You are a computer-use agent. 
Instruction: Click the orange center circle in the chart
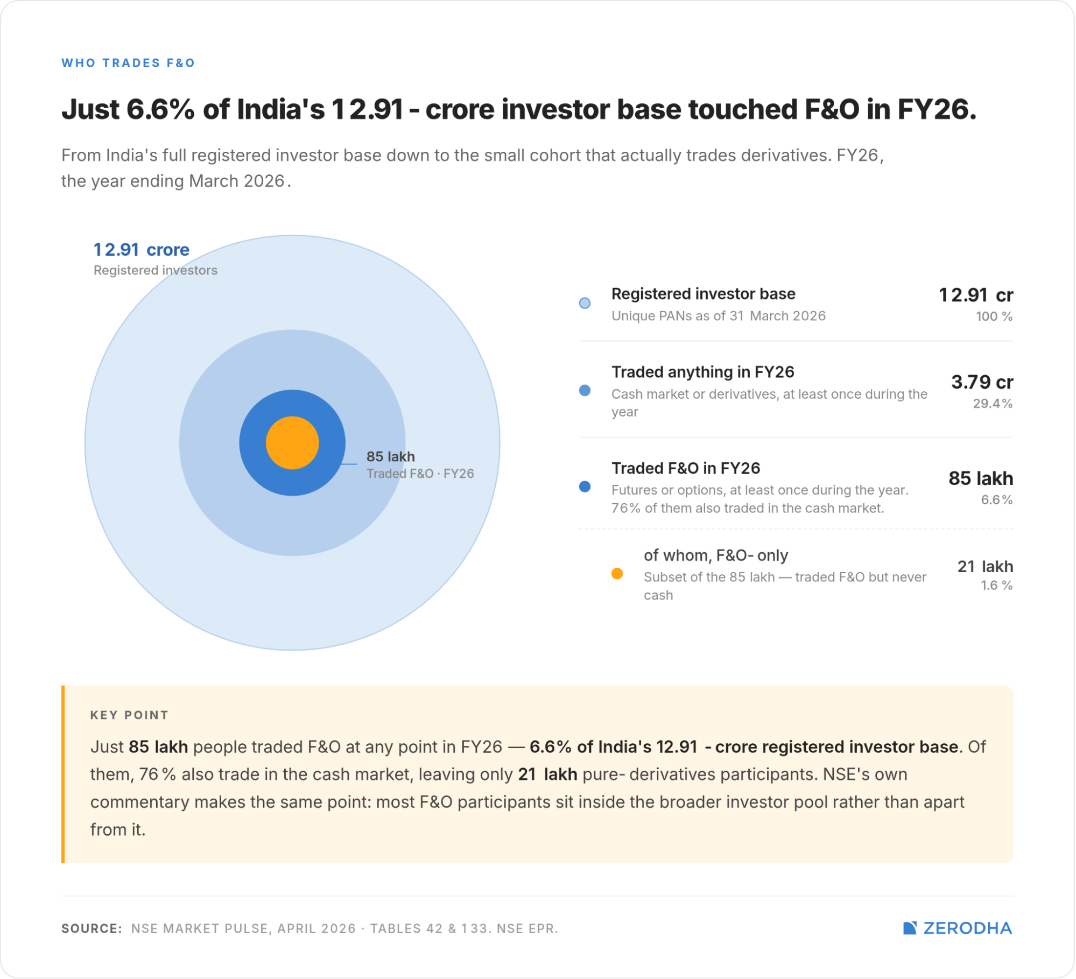tap(292, 443)
